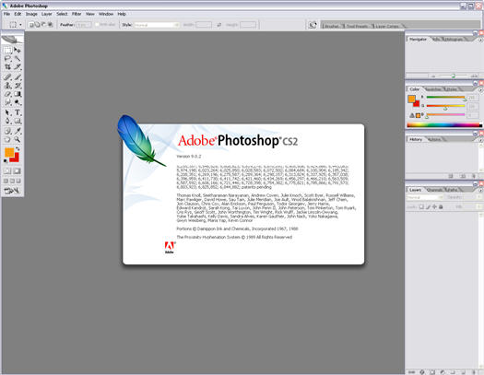The width and height of the screenshot is (484, 375).
Task: Select the Crop tool
Action: [7, 66]
